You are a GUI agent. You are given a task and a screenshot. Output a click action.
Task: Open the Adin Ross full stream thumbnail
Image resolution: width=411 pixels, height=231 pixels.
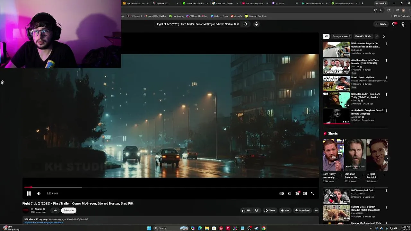pos(336,66)
